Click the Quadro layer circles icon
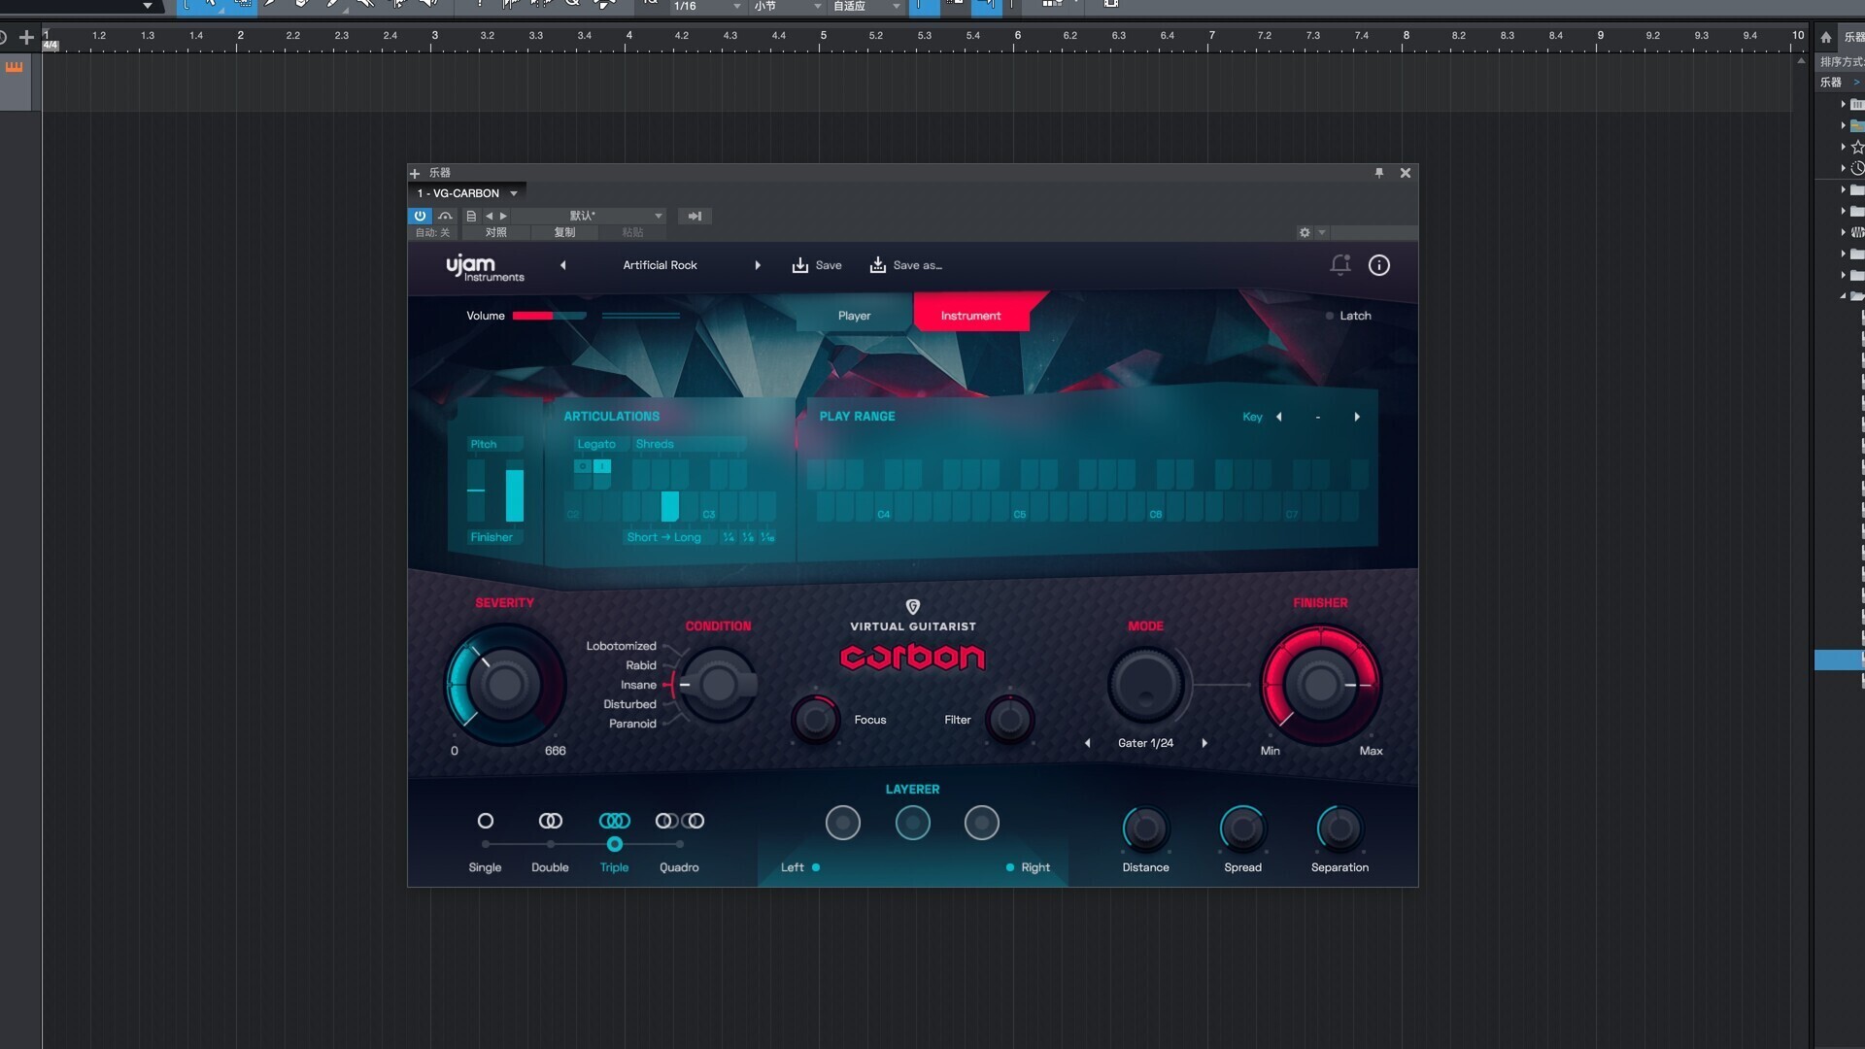Image resolution: width=1865 pixels, height=1049 pixels. 680,821
